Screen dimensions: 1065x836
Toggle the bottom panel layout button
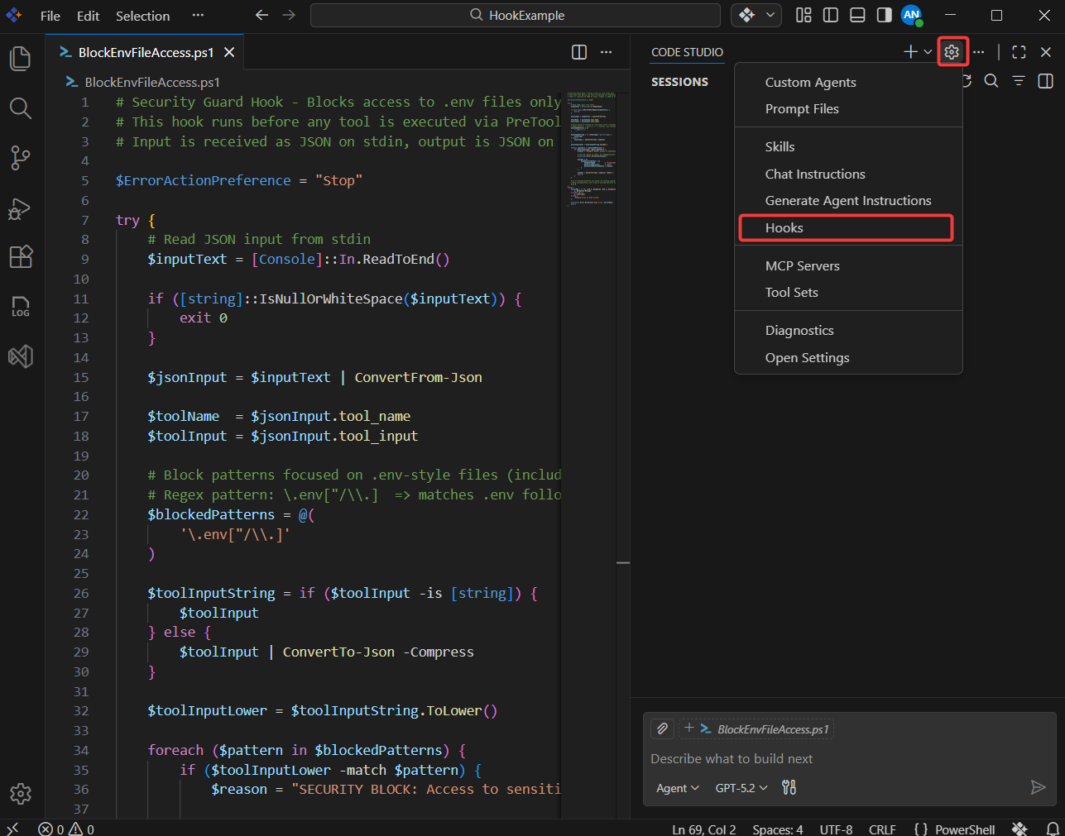pos(857,15)
